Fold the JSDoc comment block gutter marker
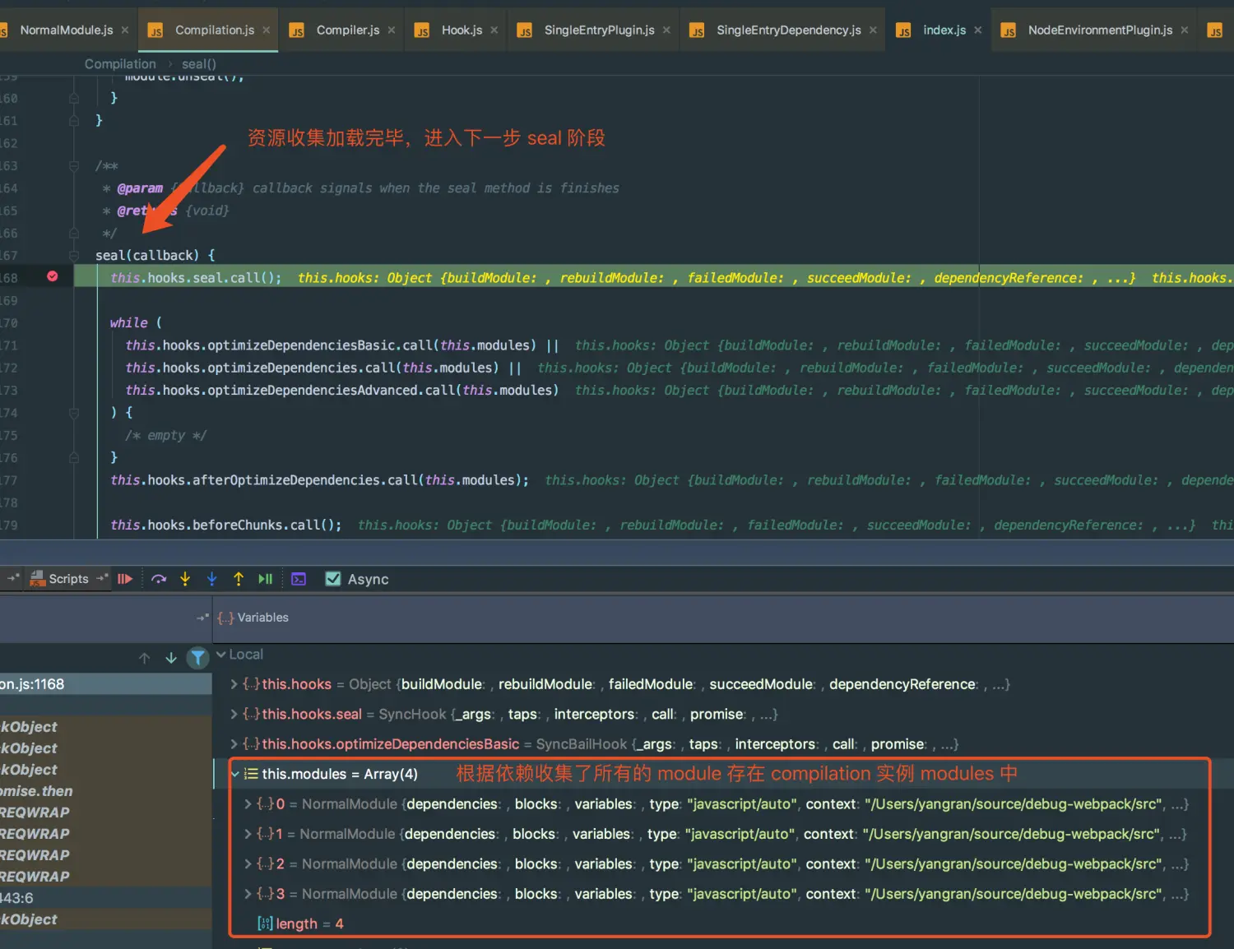 point(74,166)
